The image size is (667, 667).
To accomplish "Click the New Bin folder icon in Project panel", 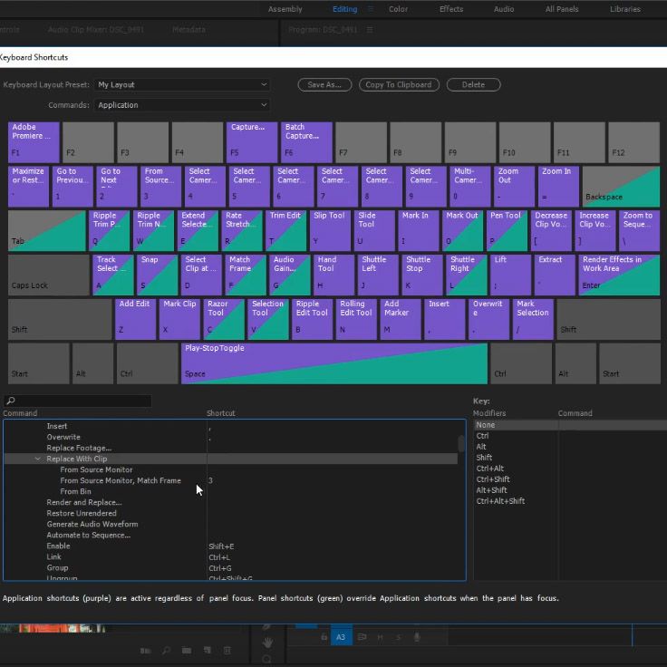I will click(187, 650).
